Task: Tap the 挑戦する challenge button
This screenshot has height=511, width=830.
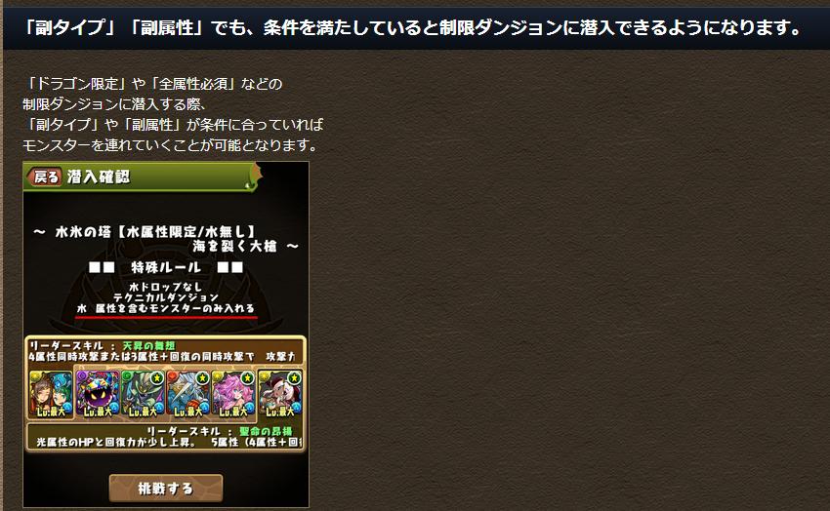Action: [x=166, y=489]
